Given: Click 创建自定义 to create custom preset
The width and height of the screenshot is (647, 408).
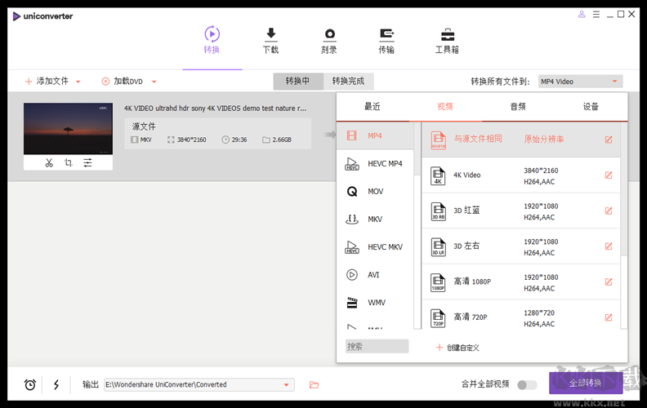Looking at the screenshot, I should coord(457,348).
